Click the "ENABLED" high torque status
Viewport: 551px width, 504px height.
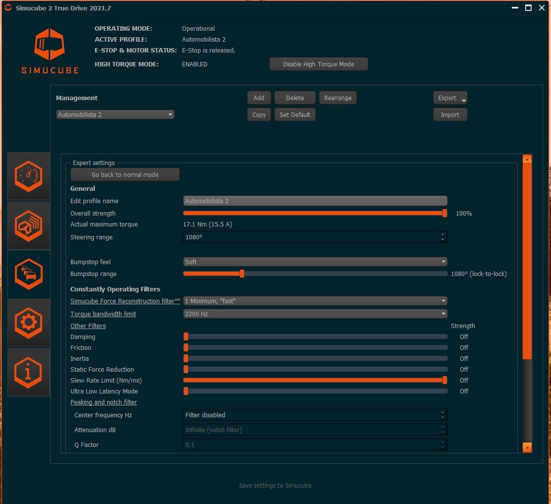point(195,64)
